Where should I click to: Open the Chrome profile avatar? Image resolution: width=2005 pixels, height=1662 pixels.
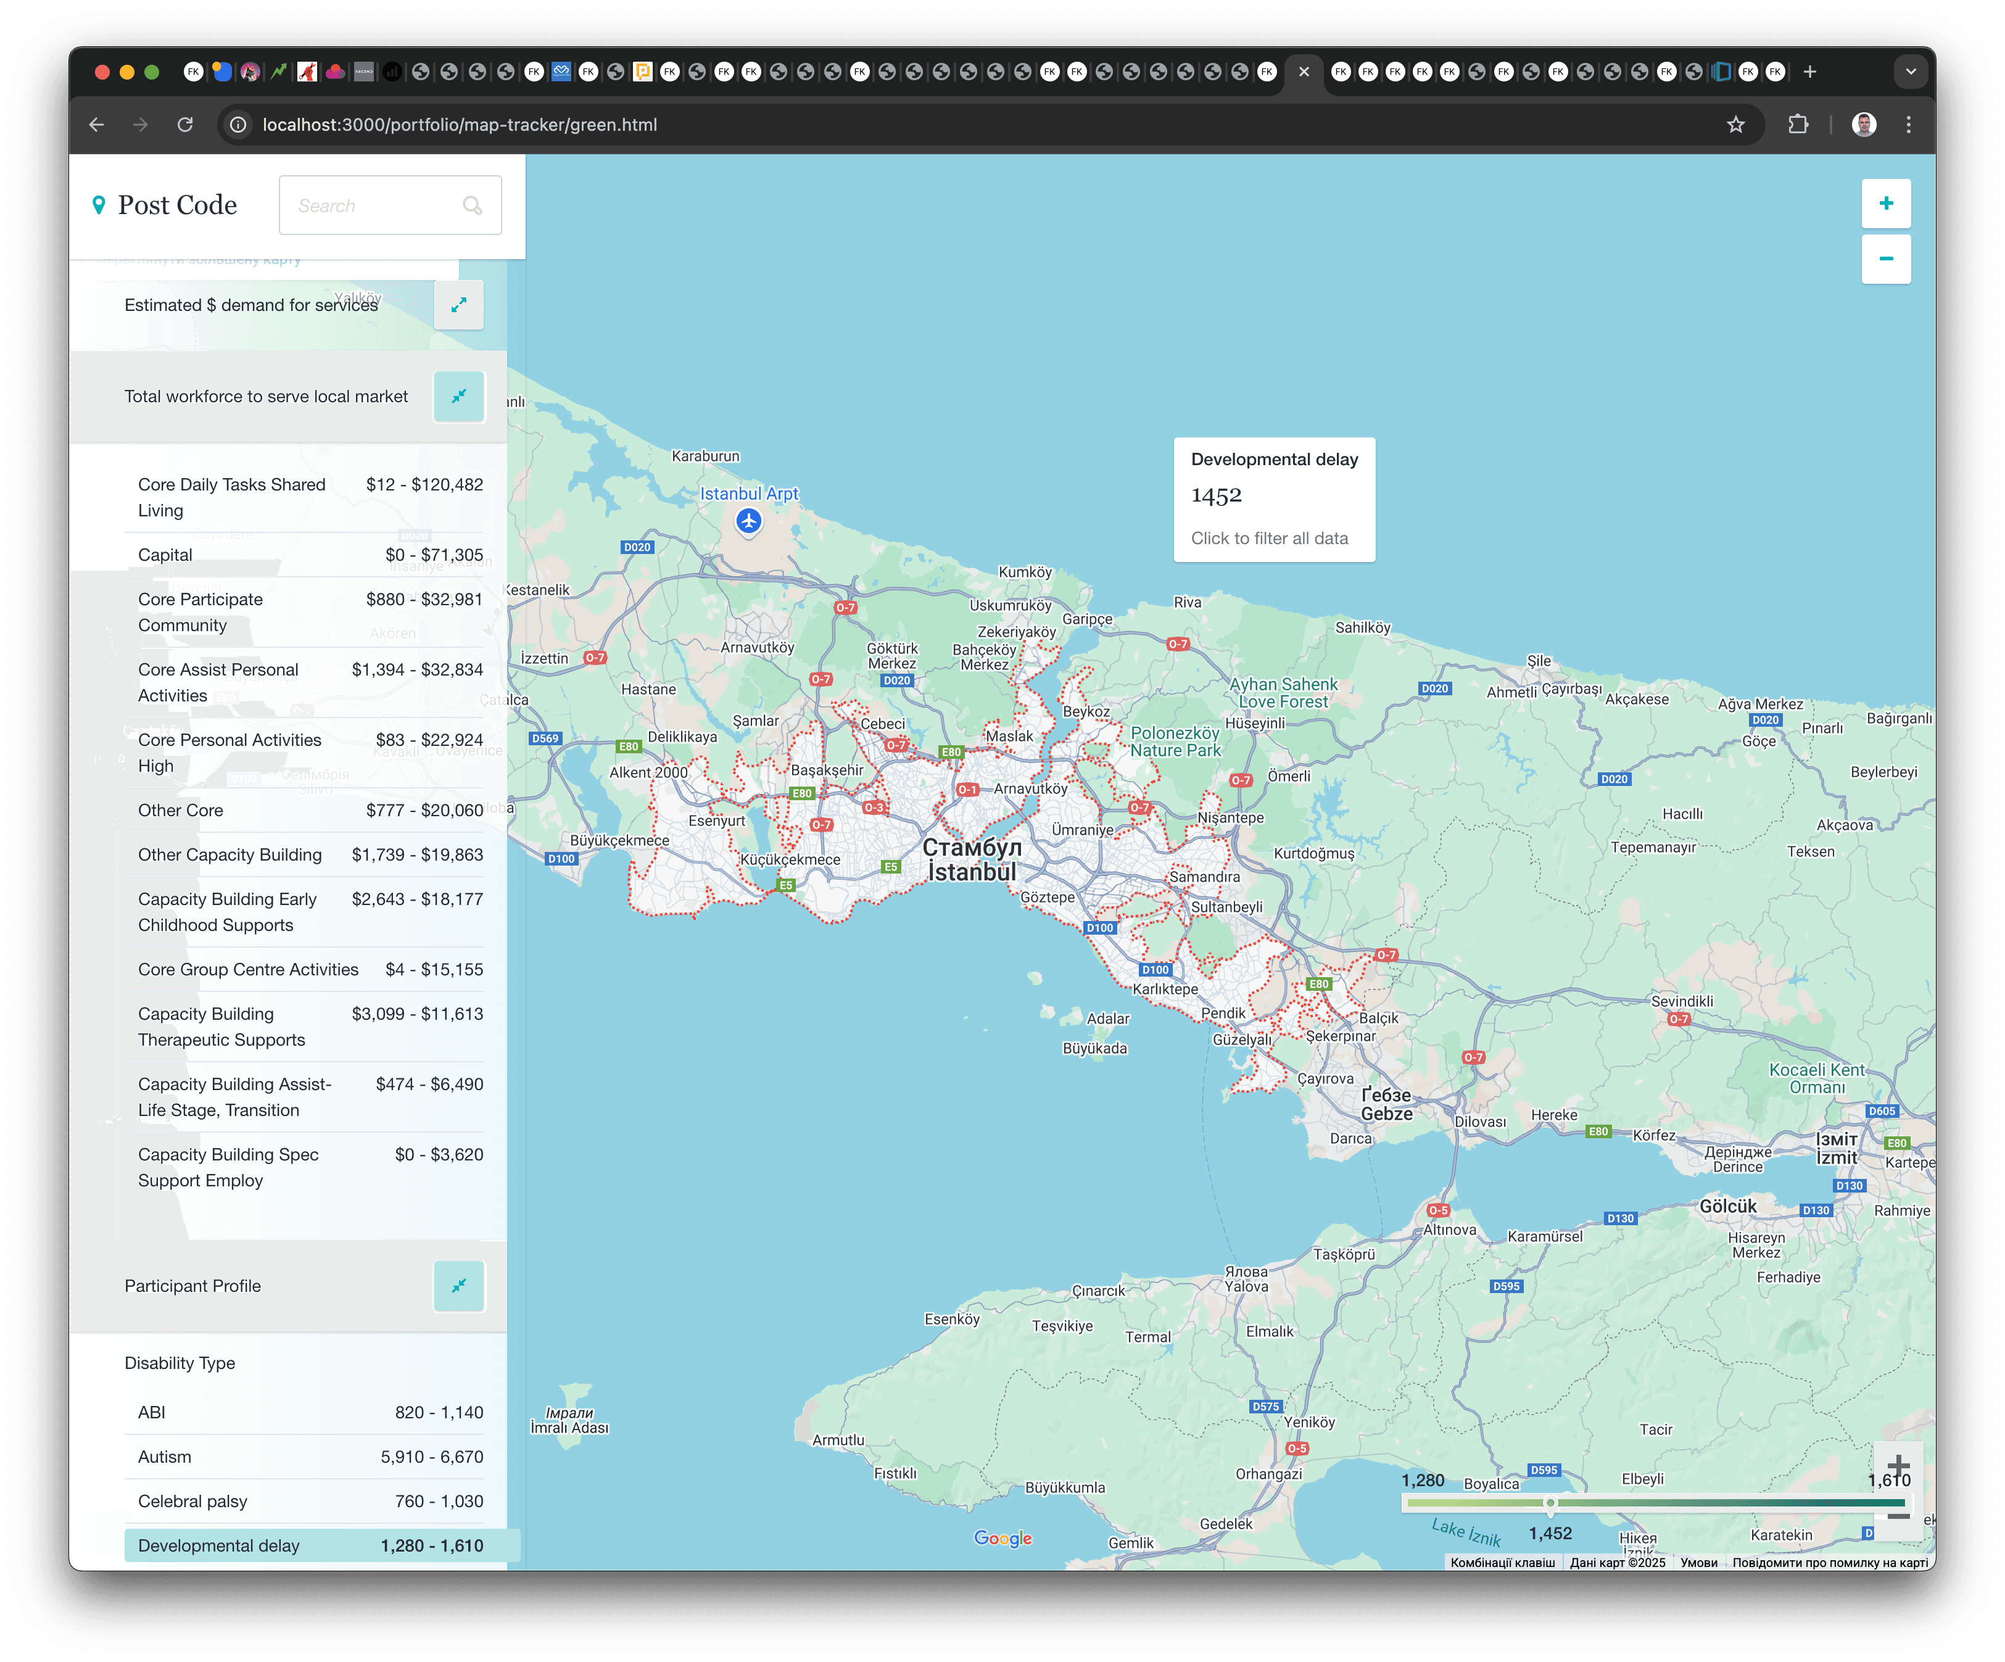point(1864,125)
